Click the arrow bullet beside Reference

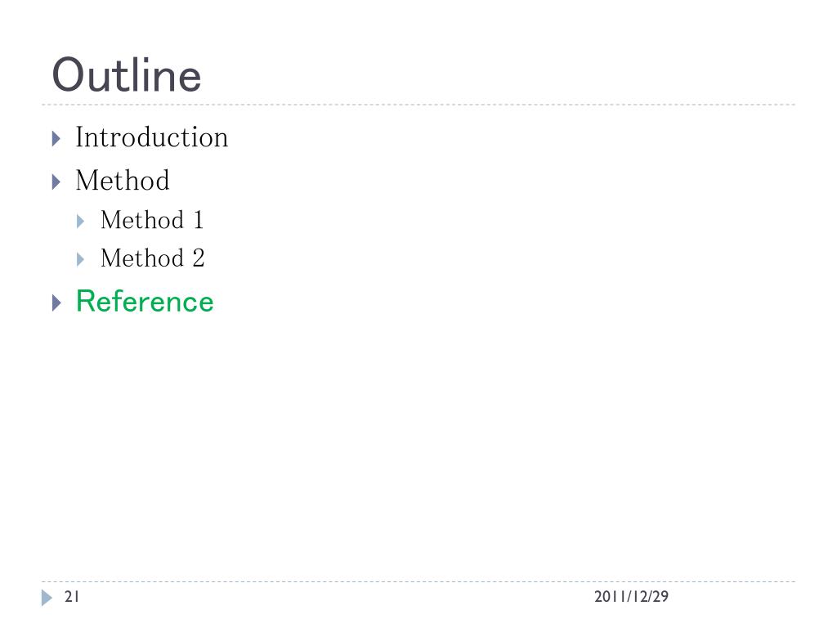56,303
